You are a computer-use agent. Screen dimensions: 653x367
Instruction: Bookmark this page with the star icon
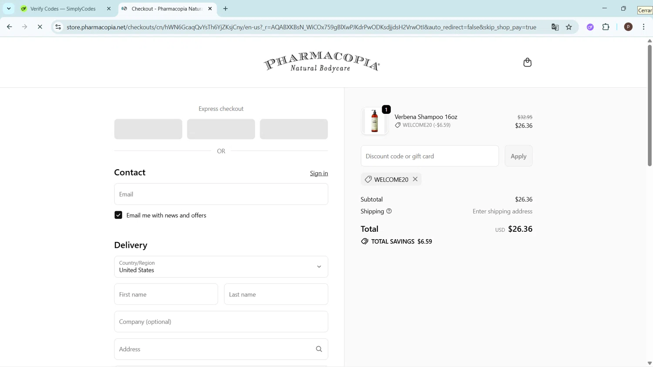tap(569, 27)
